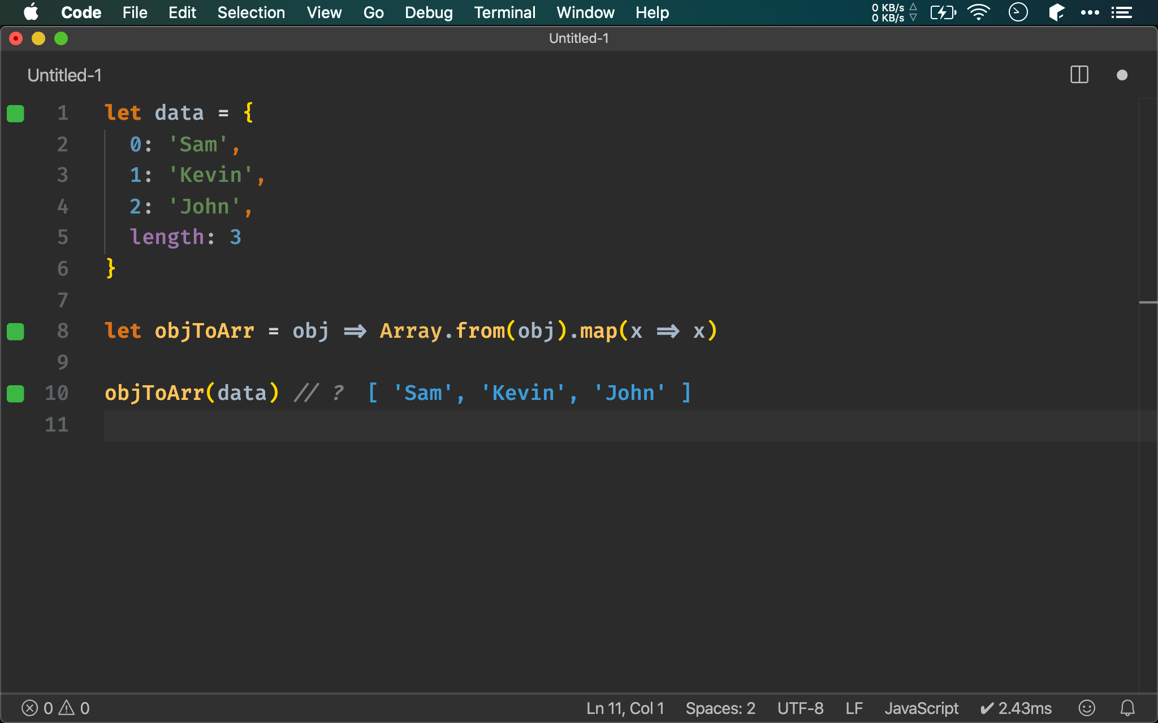This screenshot has height=723, width=1158.
Task: Click Ln 11, Col 1 go-to-line button
Action: 625,708
